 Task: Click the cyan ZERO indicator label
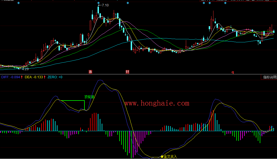(x=52, y=77)
